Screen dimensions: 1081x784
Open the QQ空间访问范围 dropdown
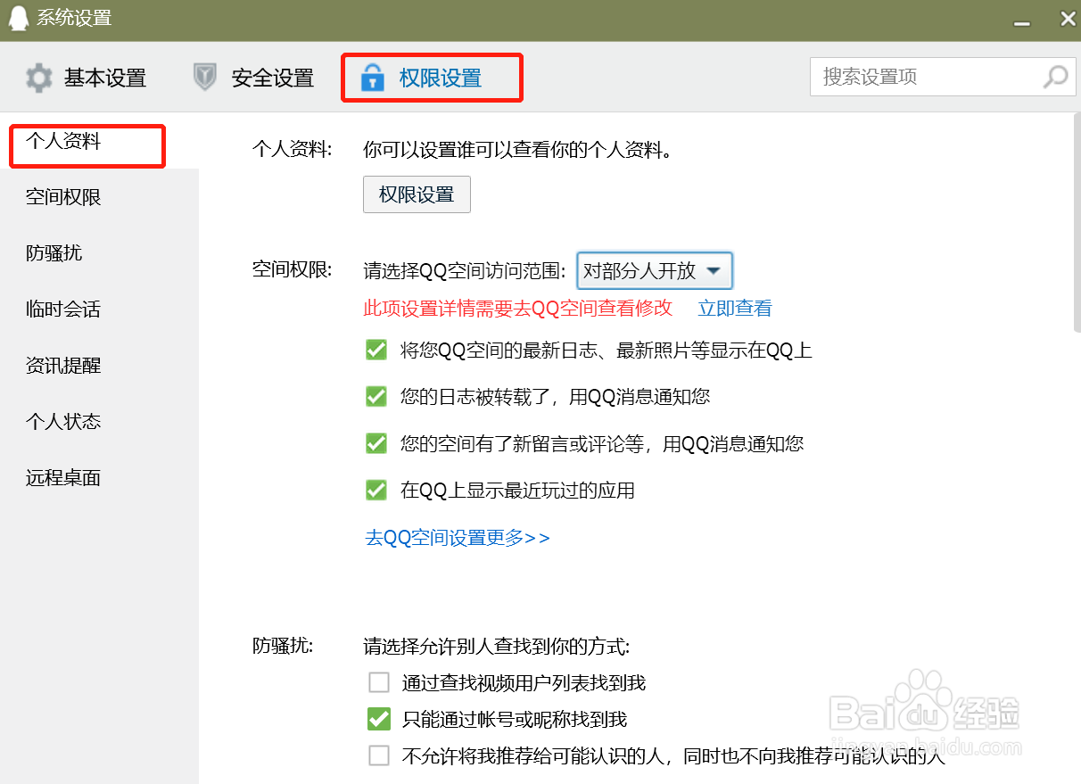click(x=655, y=271)
